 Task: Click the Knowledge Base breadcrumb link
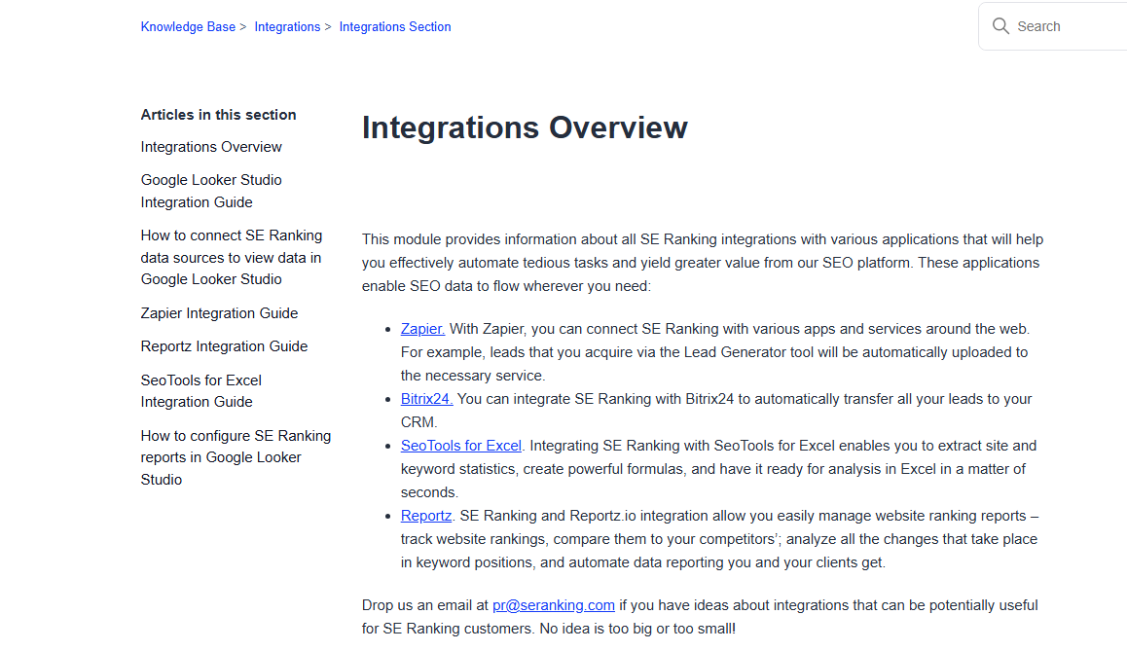coord(188,26)
